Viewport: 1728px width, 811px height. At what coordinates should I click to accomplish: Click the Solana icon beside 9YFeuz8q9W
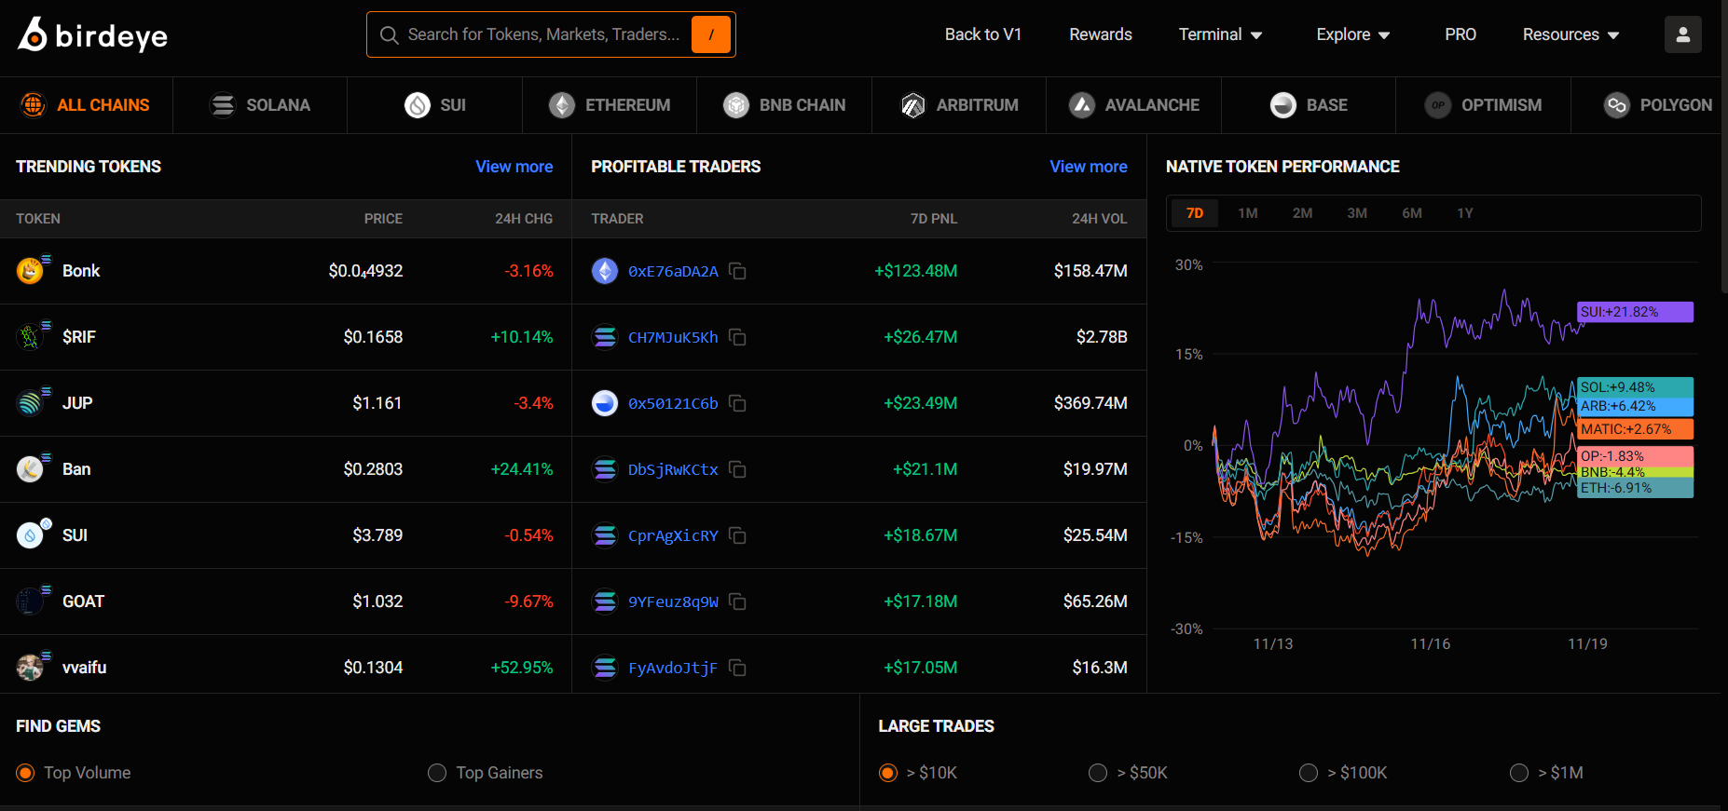coord(605,601)
